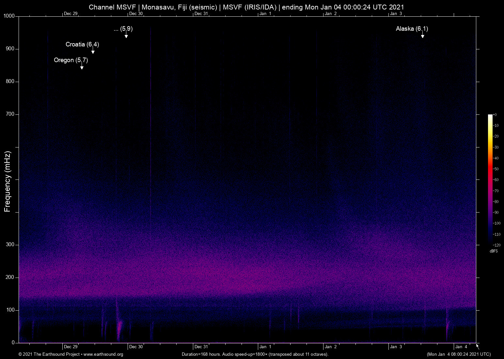The width and height of the screenshot is (504, 359).
Task: Click the Alaska (6.1) earthquake label
Action: point(412,29)
